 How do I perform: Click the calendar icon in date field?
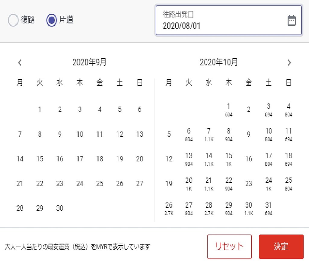(x=291, y=21)
